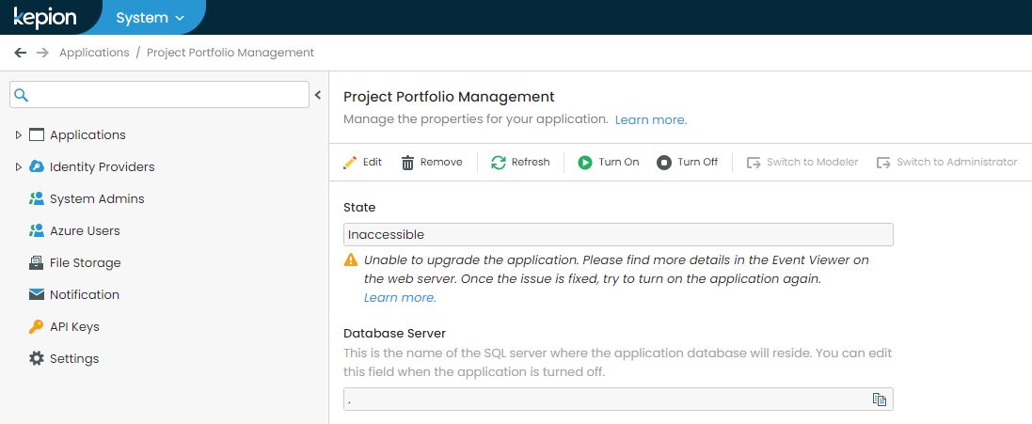Click the sidebar search input field
The image size is (1032, 424).
[159, 95]
